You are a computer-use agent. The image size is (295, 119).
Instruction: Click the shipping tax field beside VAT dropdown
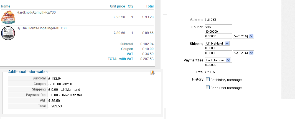pyautogui.click(x=218, y=53)
